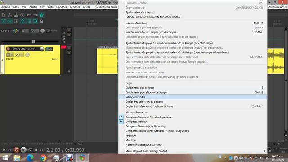Click the red Record transport button

(16, 150)
